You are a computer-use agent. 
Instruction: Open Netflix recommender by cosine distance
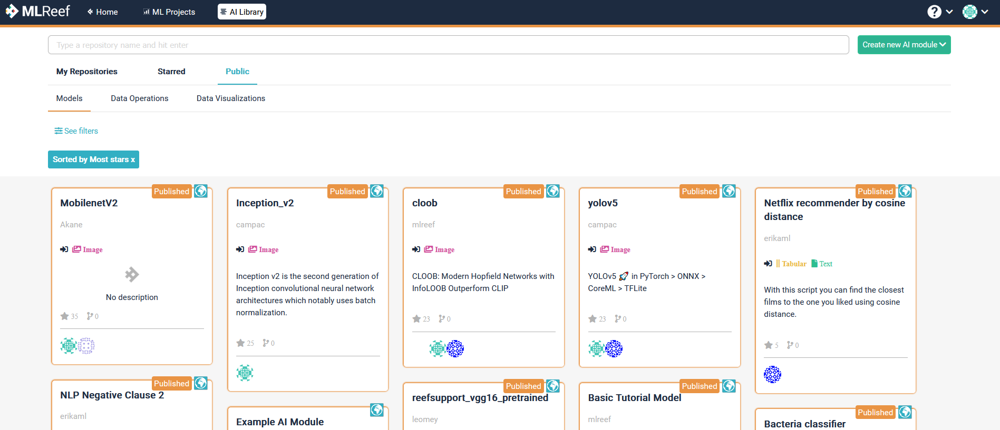pyautogui.click(x=834, y=210)
